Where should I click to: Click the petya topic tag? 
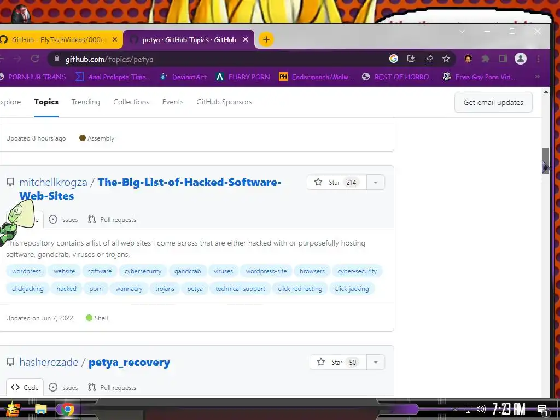(x=195, y=289)
